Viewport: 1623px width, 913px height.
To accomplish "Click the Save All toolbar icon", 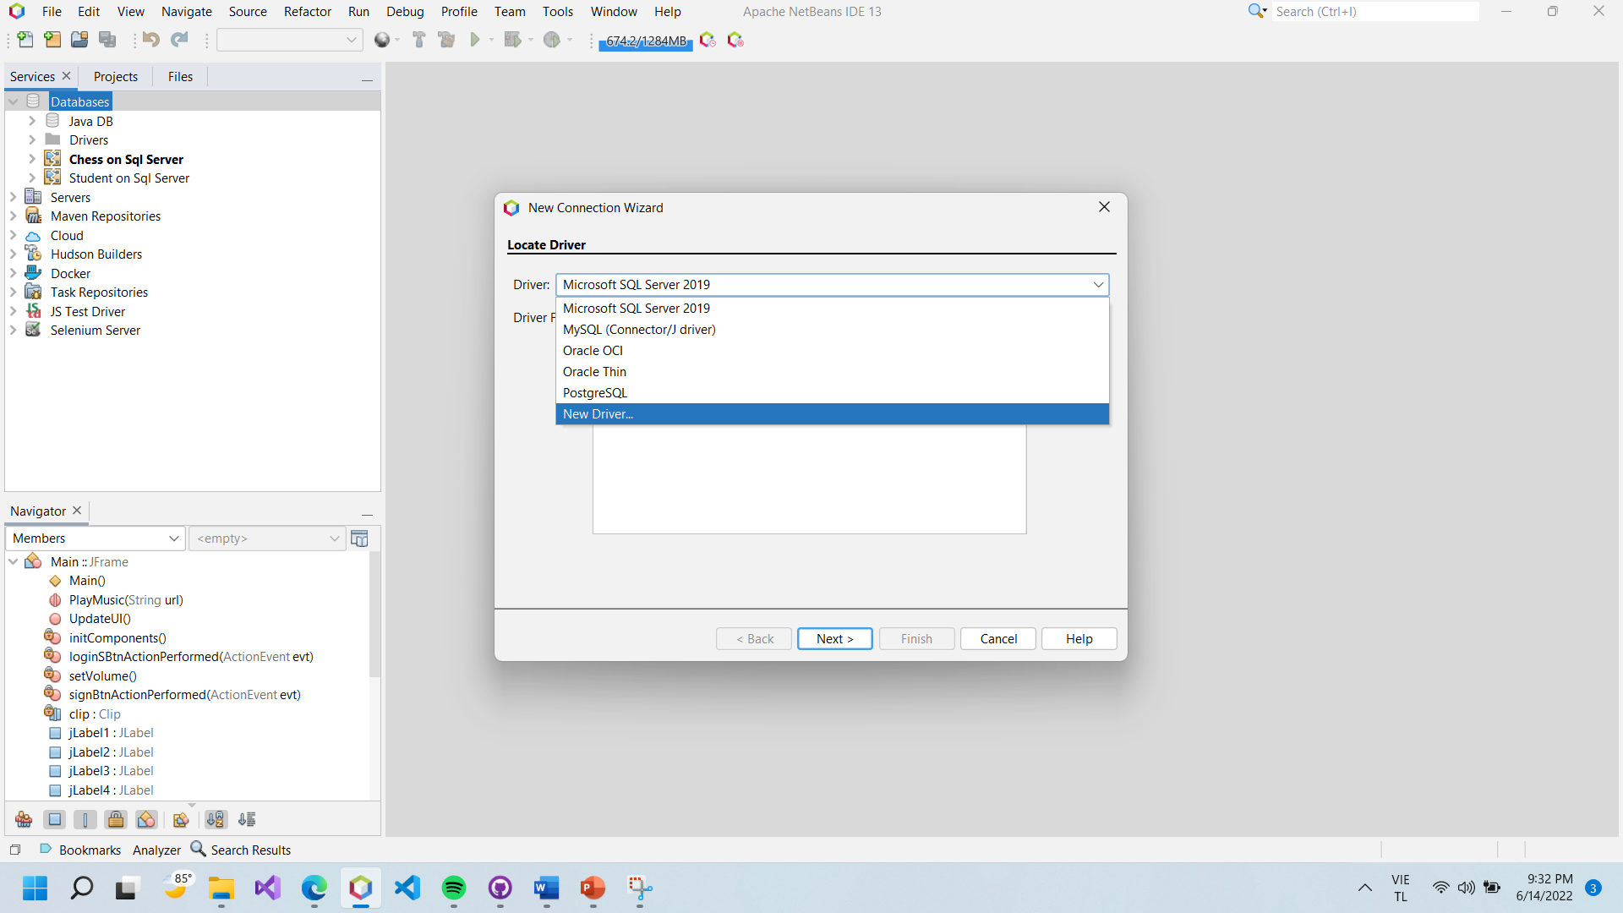I will click(x=107, y=40).
